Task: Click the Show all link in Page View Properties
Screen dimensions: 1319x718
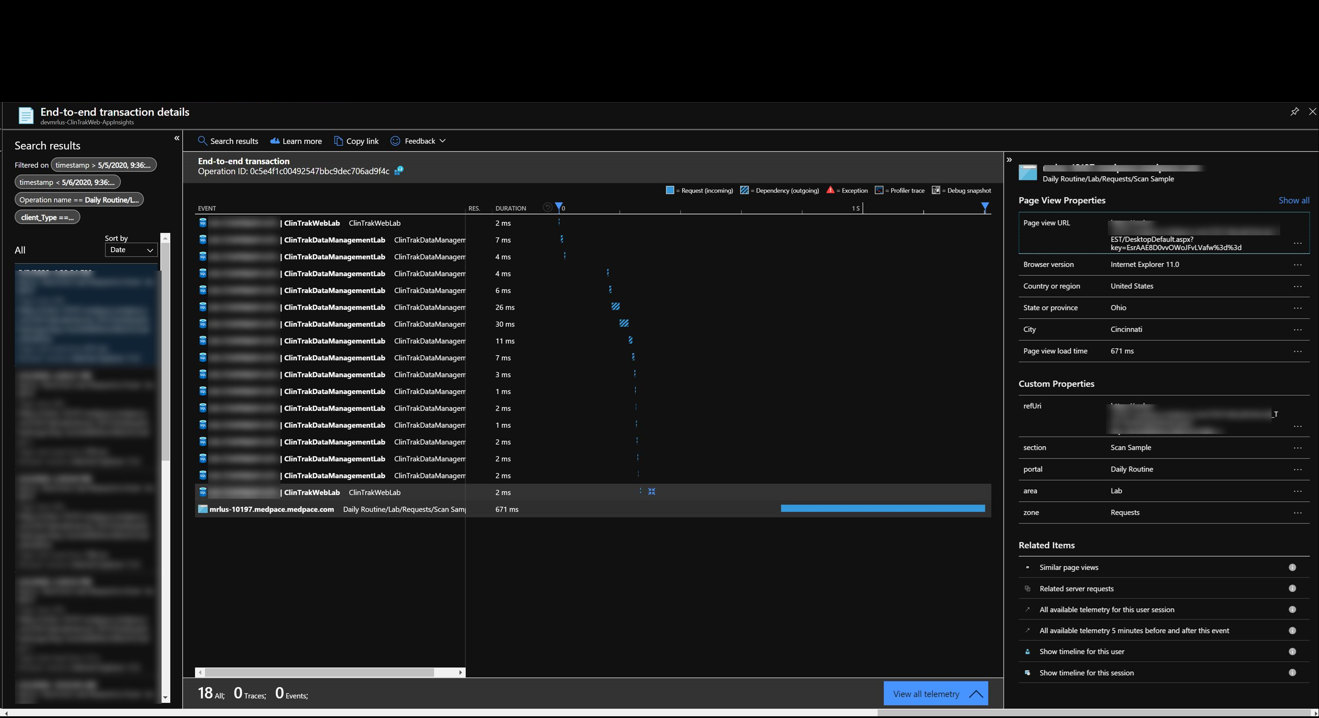Action: pos(1294,200)
